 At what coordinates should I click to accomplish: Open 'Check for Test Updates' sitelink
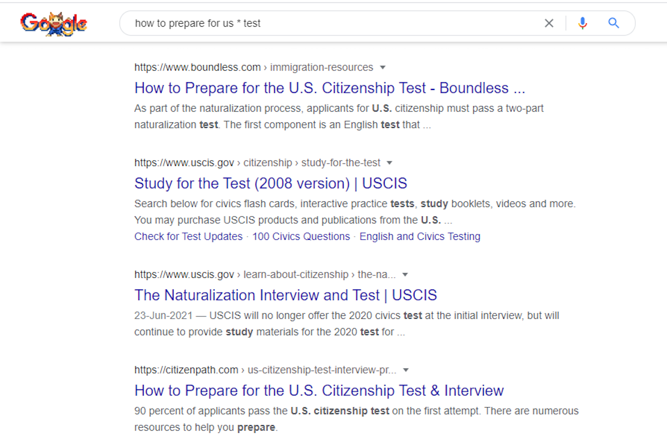click(x=188, y=236)
